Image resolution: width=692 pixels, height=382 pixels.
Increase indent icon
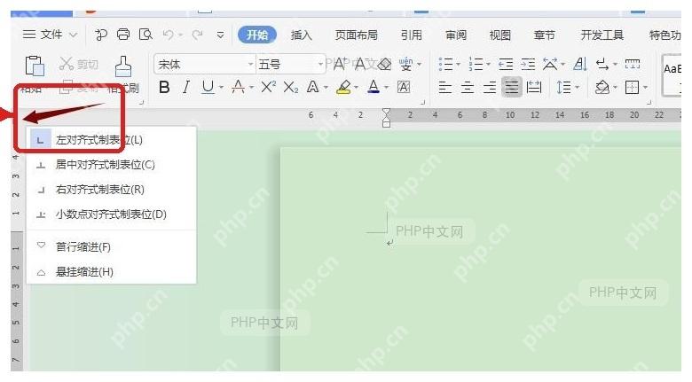[x=528, y=65]
